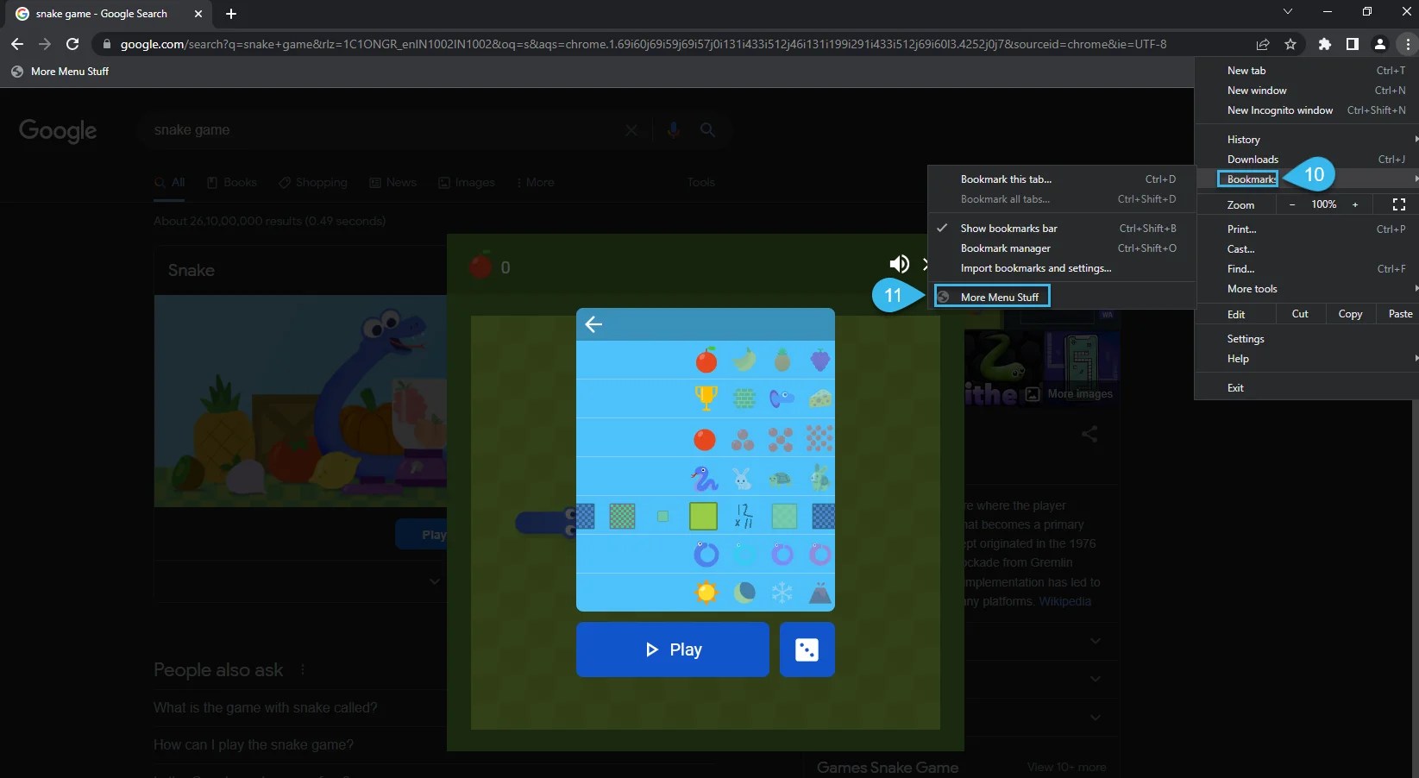
Task: Toggle Show bookmarks bar option
Action: tap(1009, 228)
